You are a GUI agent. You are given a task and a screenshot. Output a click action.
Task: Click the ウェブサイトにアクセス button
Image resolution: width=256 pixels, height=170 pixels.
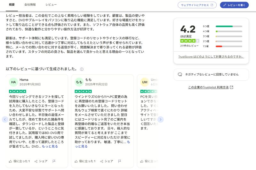coord(197,5)
